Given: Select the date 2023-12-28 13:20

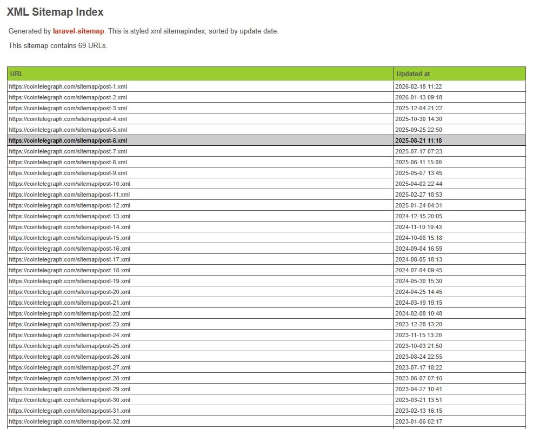Looking at the screenshot, I should pos(418,324).
